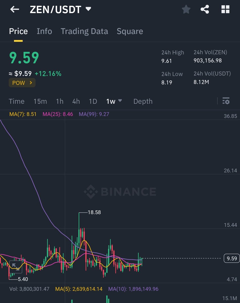Tap the large 9.59 price
240x303 pixels.
coord(24,58)
